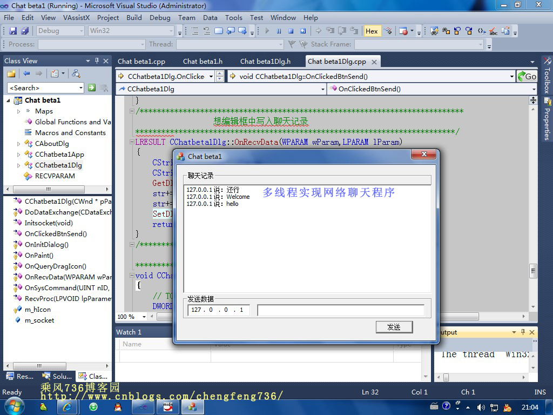Viewport: 553px width, 415px height.
Task: Click the help icon in system tray
Action: pyautogui.click(x=446, y=406)
